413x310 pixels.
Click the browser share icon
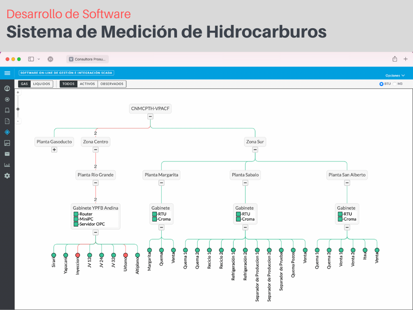pyautogui.click(x=394, y=59)
